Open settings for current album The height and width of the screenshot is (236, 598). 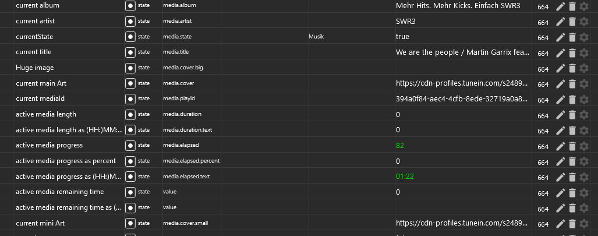(x=584, y=6)
